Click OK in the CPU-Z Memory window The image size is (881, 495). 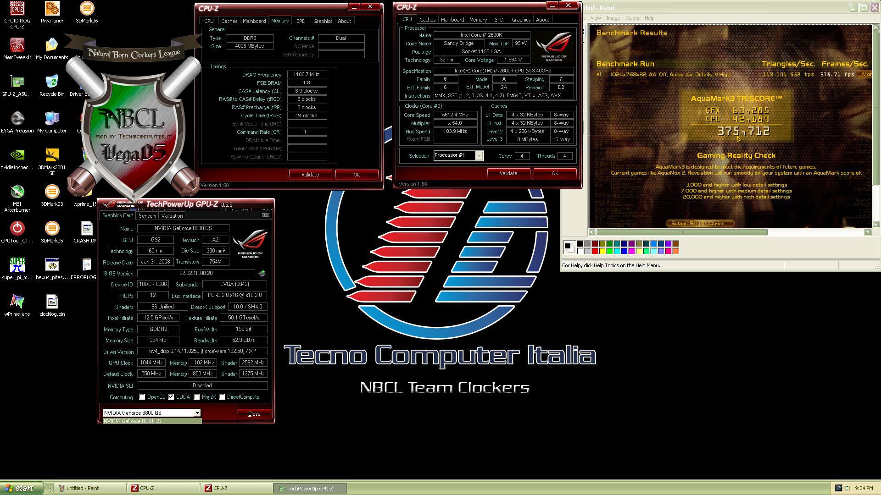[357, 175]
